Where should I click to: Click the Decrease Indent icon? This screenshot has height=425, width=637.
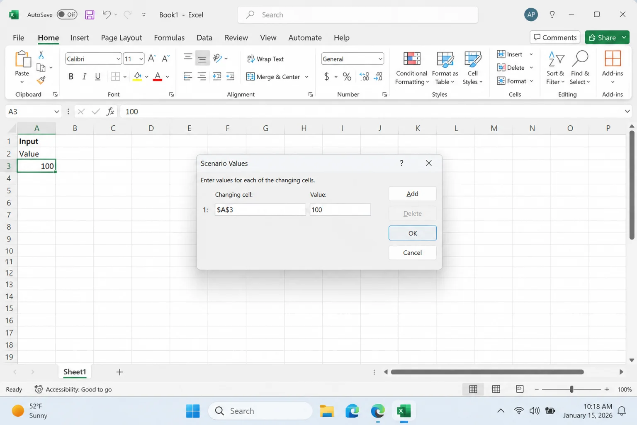click(217, 76)
